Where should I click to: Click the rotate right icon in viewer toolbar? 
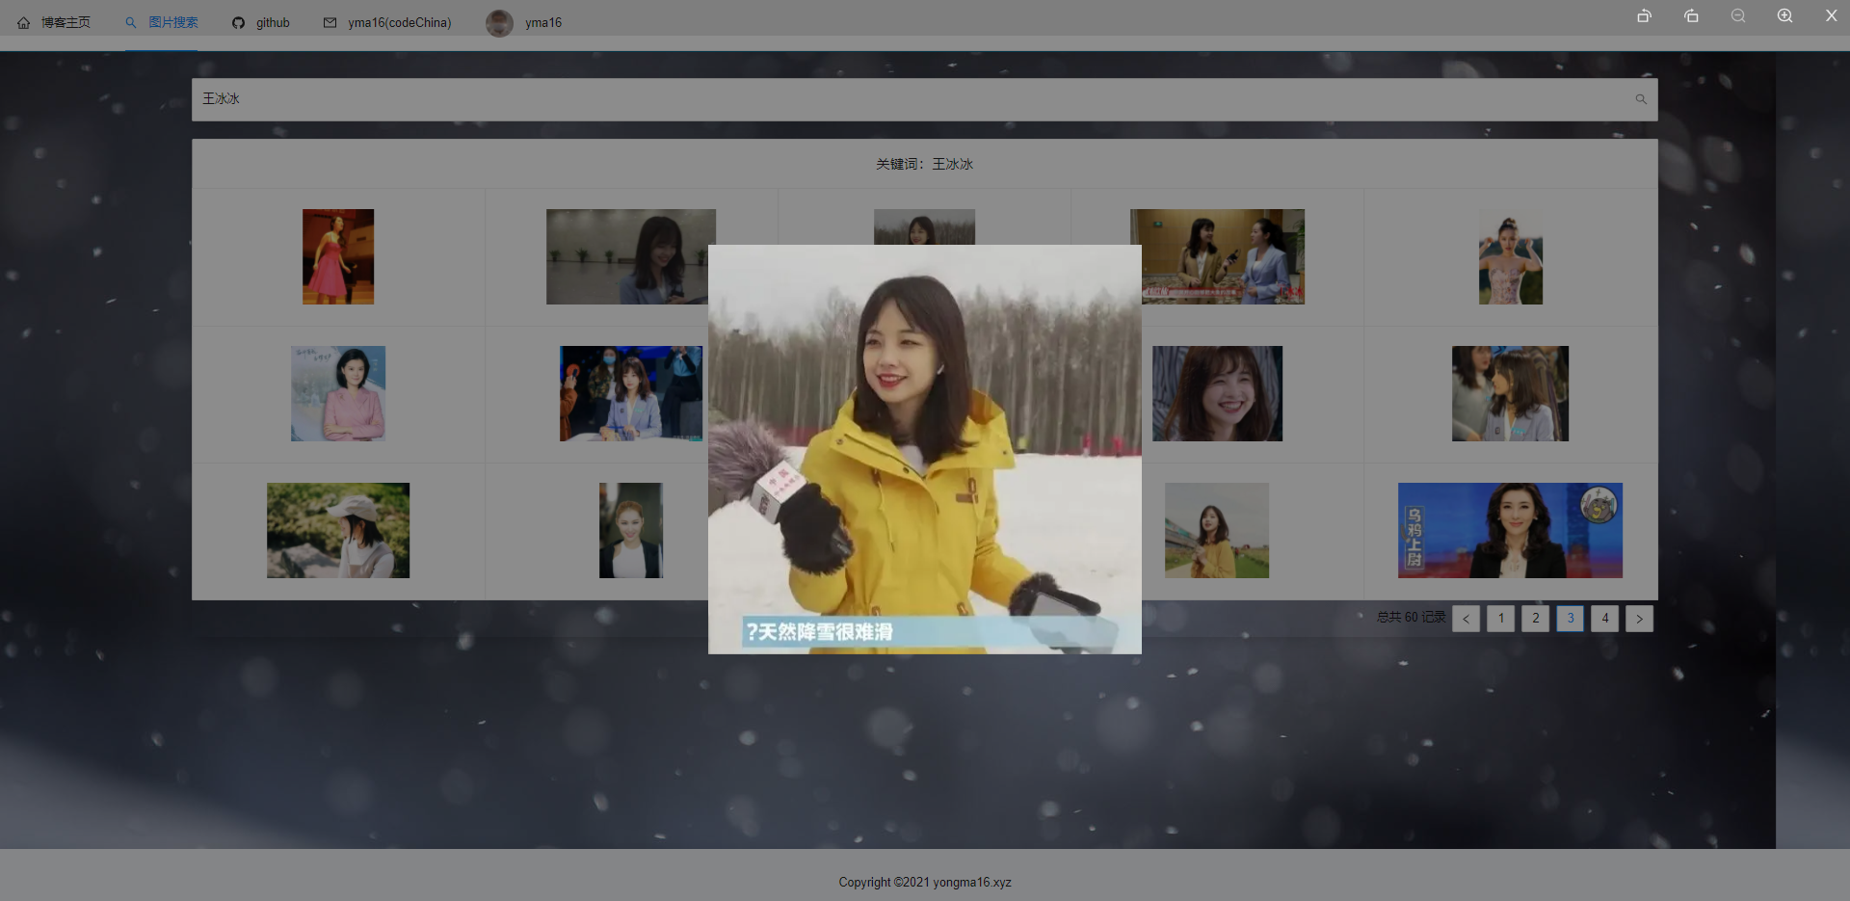click(x=1691, y=15)
